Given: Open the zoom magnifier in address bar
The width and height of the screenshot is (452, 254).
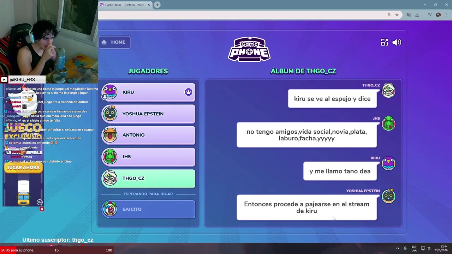Looking at the screenshot, I should [x=389, y=15].
